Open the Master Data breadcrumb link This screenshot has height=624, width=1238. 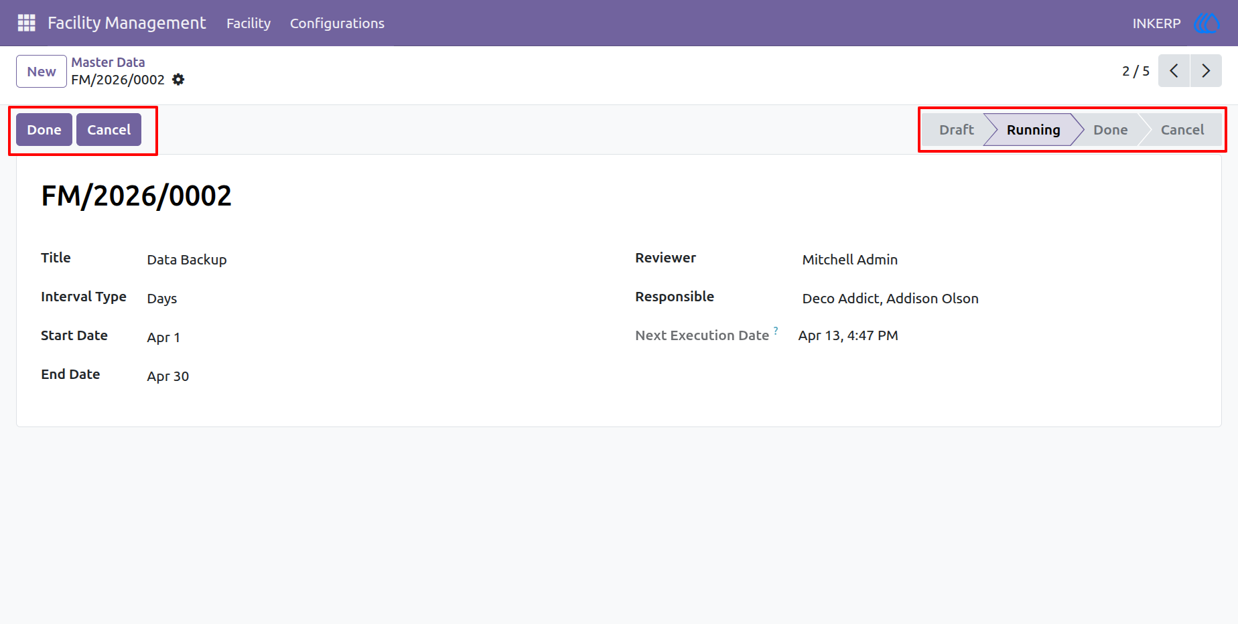(x=108, y=62)
